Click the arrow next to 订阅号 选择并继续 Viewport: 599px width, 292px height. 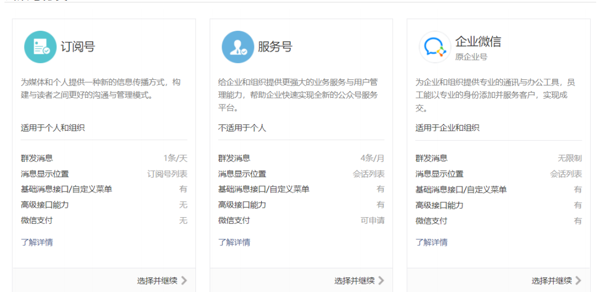184,280
